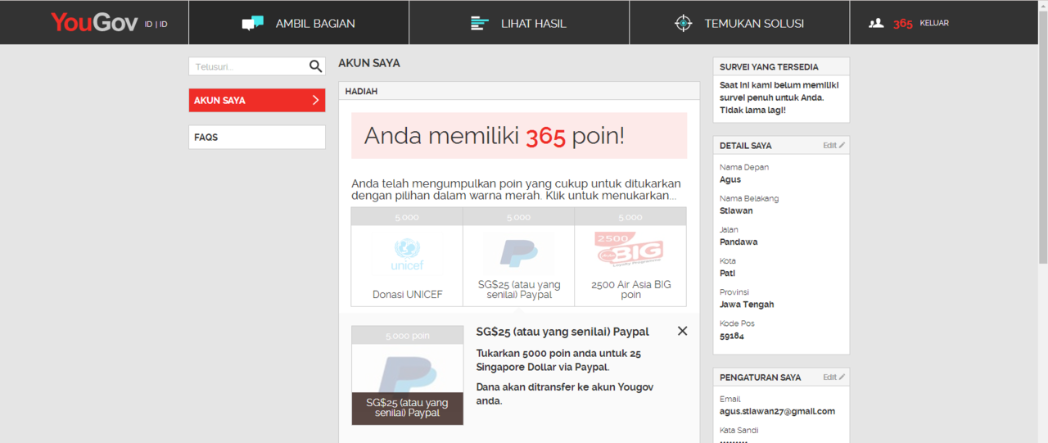Click the chat bubbles icon beside Ambil Bagian
The height and width of the screenshot is (443, 1048).
[x=253, y=23]
